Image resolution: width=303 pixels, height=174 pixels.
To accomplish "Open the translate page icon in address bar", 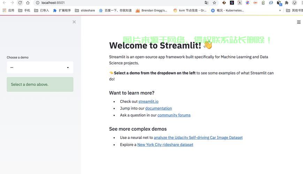I will (x=206, y=3).
